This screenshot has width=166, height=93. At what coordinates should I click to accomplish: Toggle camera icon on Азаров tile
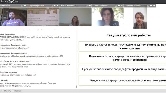click(25, 6)
